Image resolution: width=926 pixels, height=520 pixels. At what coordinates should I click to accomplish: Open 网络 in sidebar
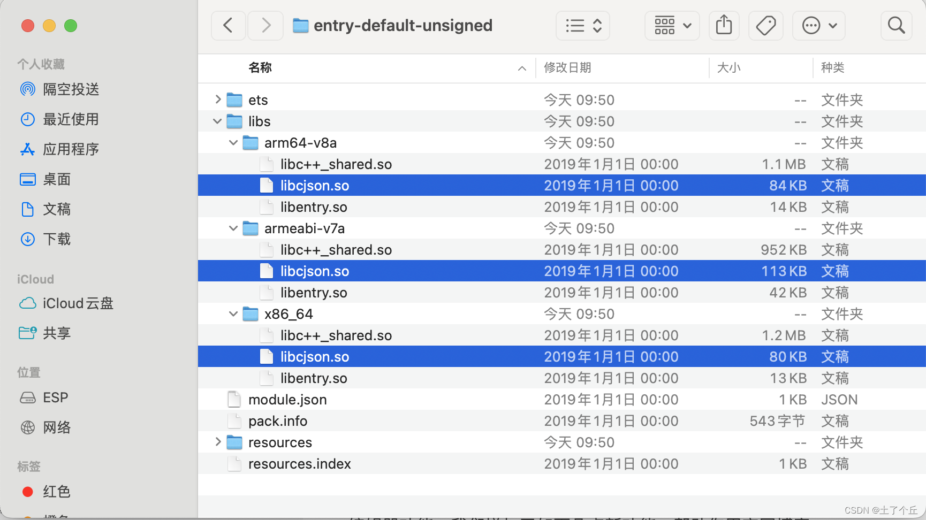pyautogui.click(x=45, y=427)
